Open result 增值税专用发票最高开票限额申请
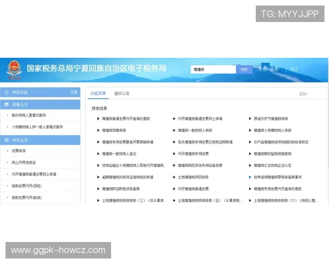330x264 pixels. tap(128, 142)
